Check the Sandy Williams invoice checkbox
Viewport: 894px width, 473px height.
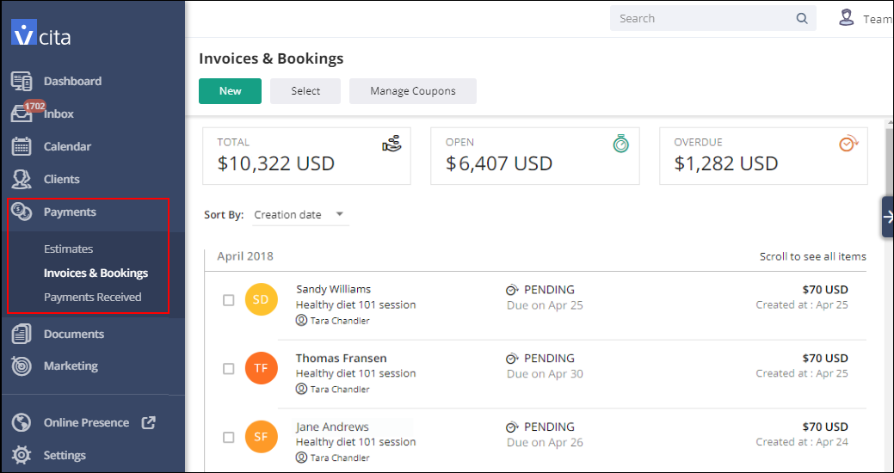229,300
